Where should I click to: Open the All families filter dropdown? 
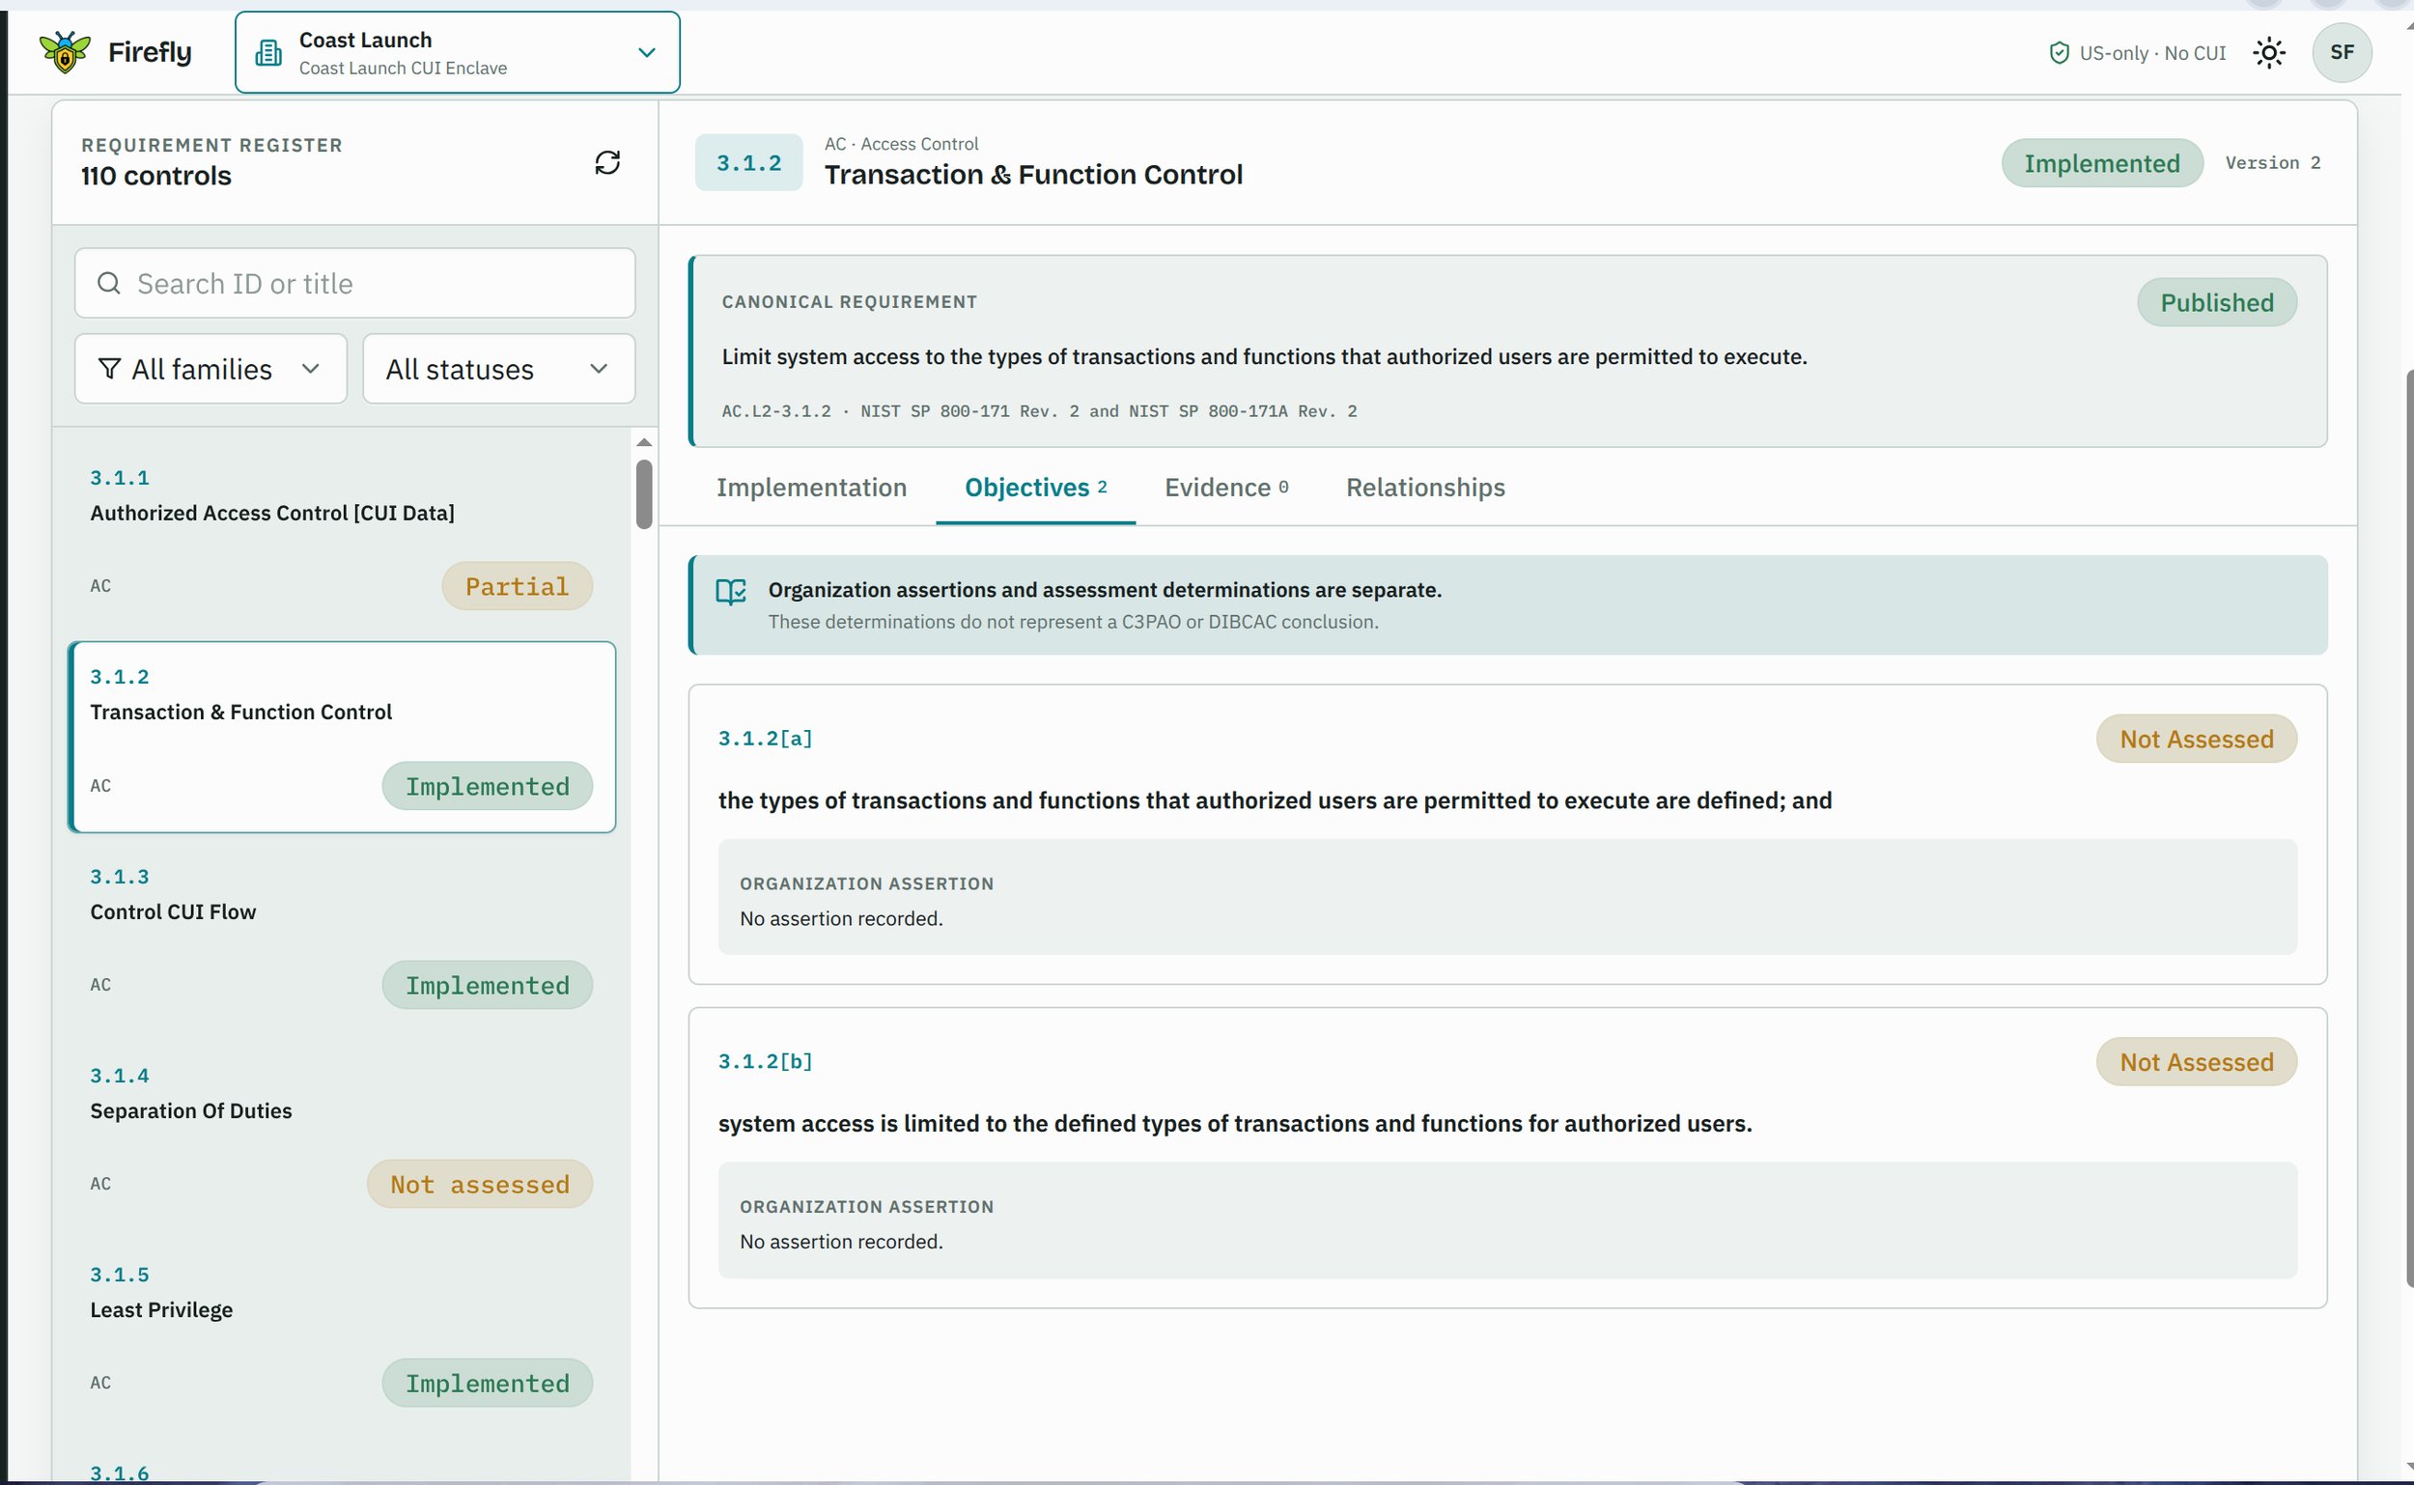coord(211,368)
